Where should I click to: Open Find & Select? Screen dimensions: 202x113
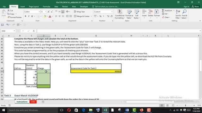tap(184, 14)
